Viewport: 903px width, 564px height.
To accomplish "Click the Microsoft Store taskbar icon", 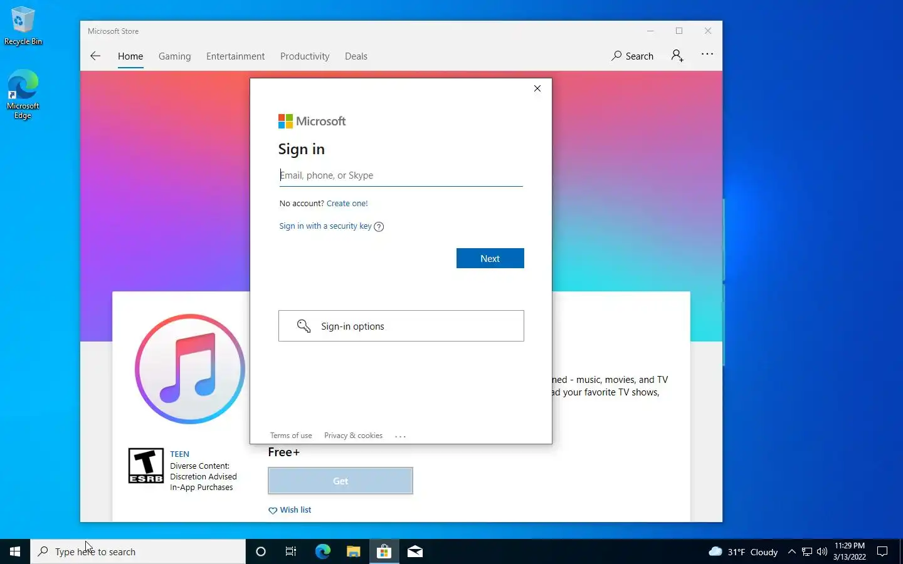I will pos(384,551).
